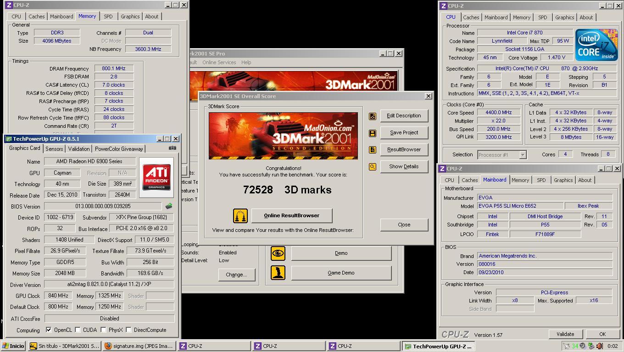624x352 pixels.
Task: Click the floppy icon beside Save Project
Action: coord(373,133)
